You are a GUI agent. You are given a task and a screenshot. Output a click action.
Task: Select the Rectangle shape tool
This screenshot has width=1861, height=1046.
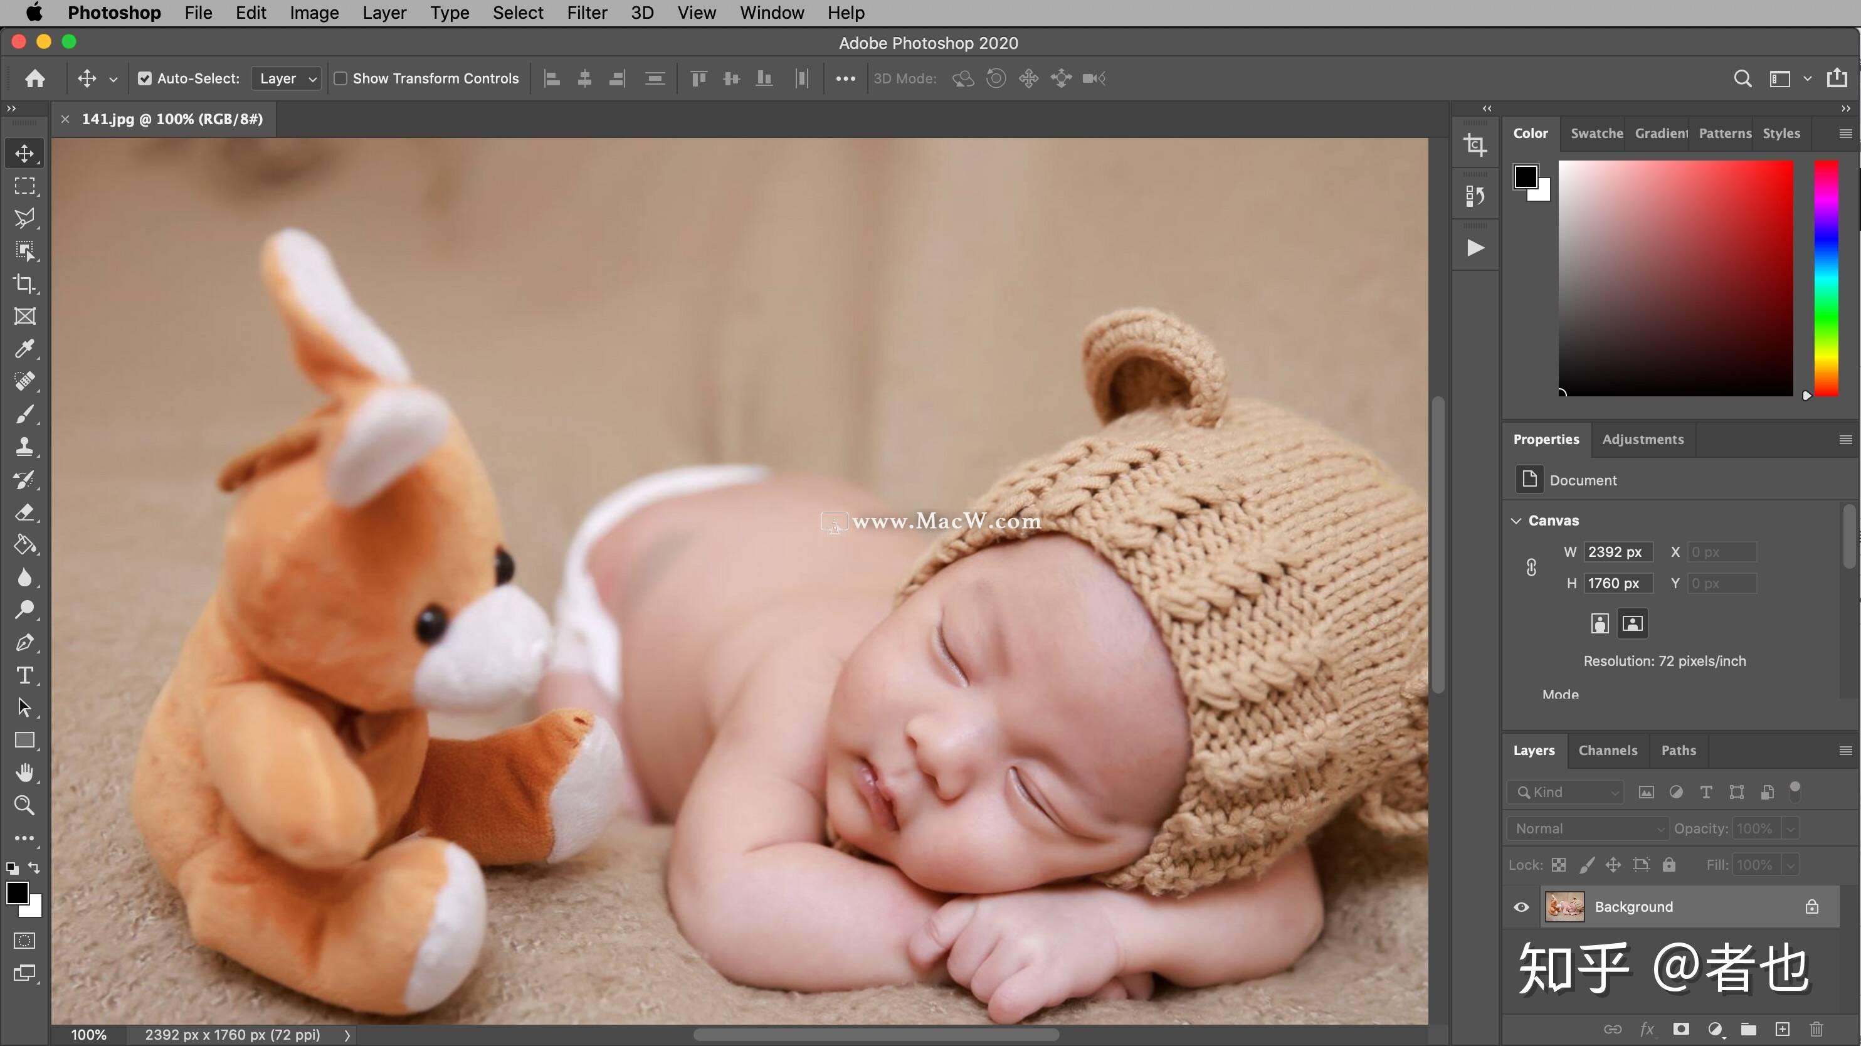pos(24,740)
